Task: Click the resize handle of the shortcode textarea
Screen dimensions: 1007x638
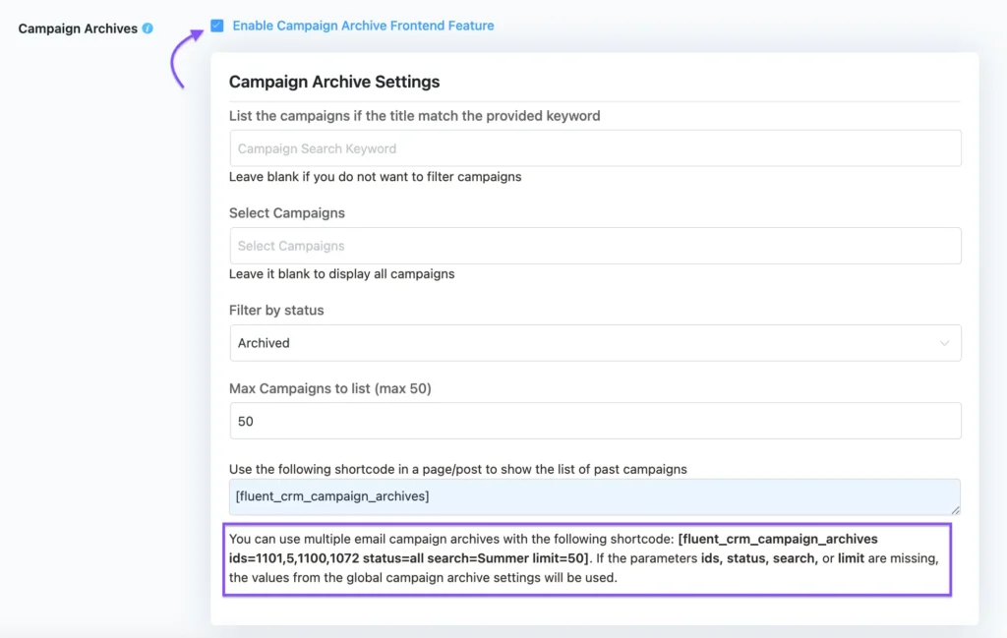Action: tap(956, 509)
